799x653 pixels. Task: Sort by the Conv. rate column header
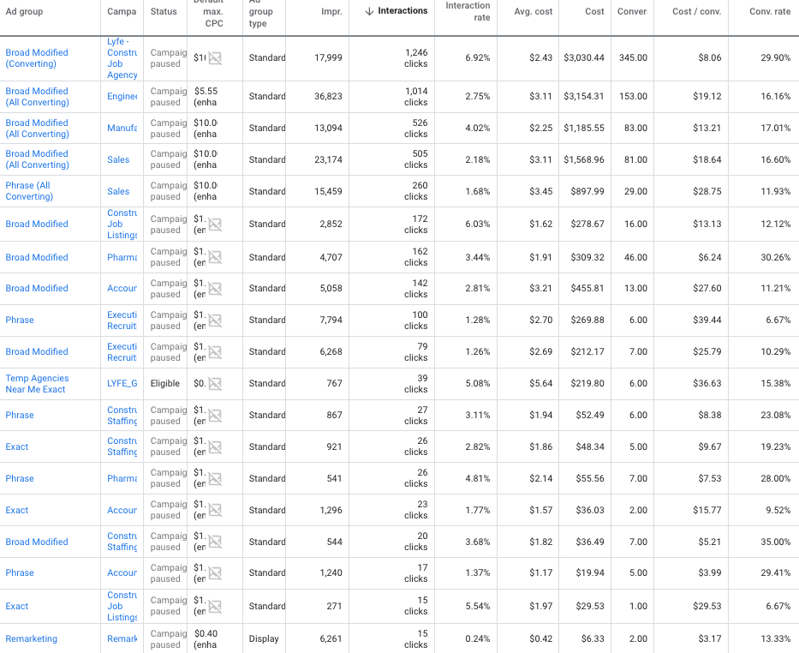point(770,11)
